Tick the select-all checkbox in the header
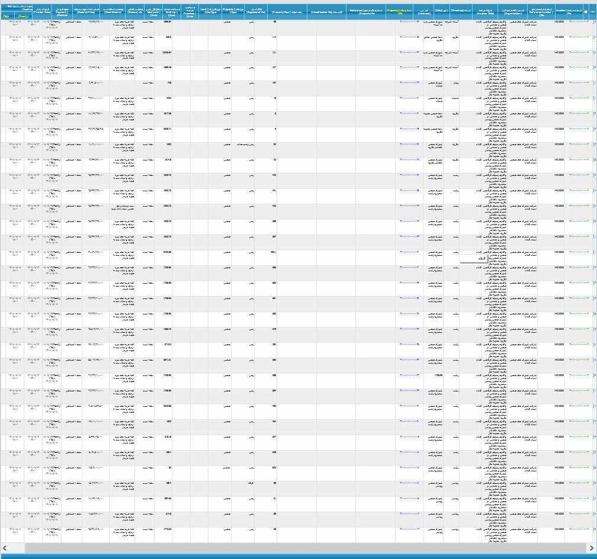Viewport: 597px width, 559px height. (586, 12)
